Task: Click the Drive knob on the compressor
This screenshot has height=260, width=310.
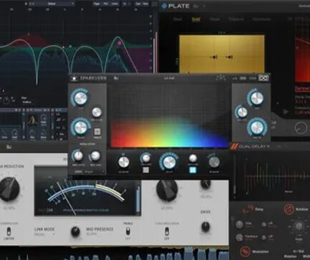Action: (205, 226)
